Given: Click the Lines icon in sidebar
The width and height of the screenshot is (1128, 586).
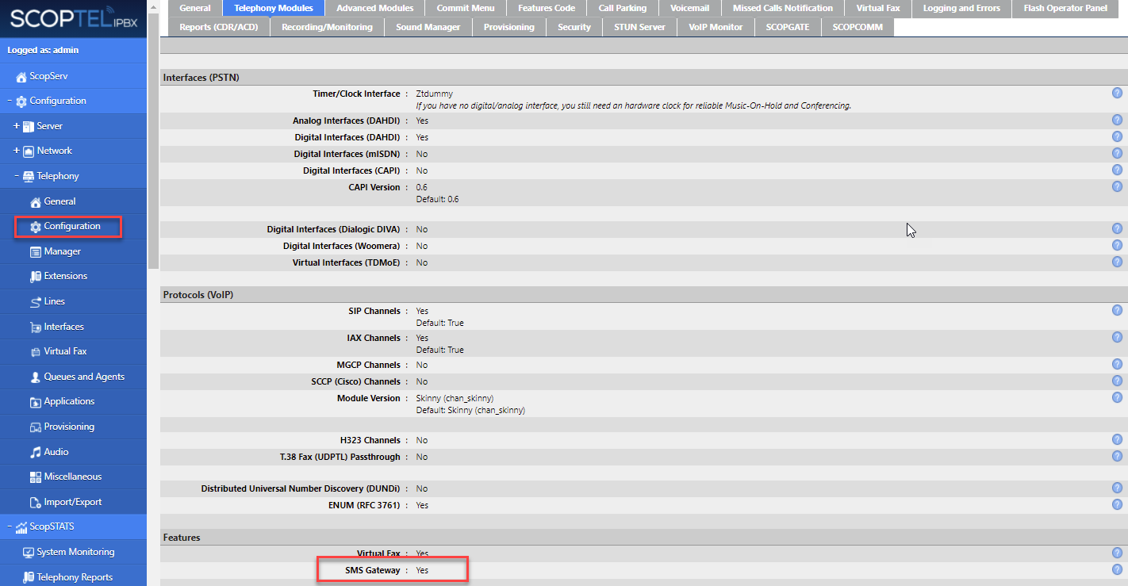Looking at the screenshot, I should point(36,302).
